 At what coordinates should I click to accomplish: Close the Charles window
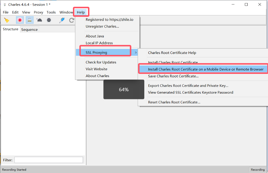[x=260, y=5]
